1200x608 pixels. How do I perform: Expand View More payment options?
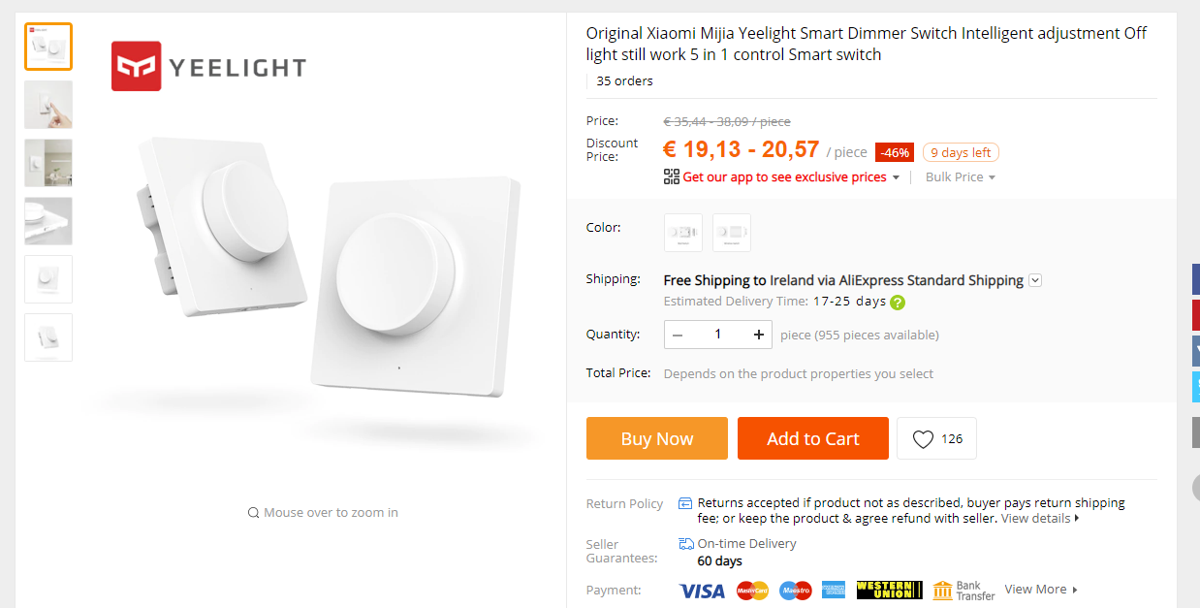[1041, 590]
